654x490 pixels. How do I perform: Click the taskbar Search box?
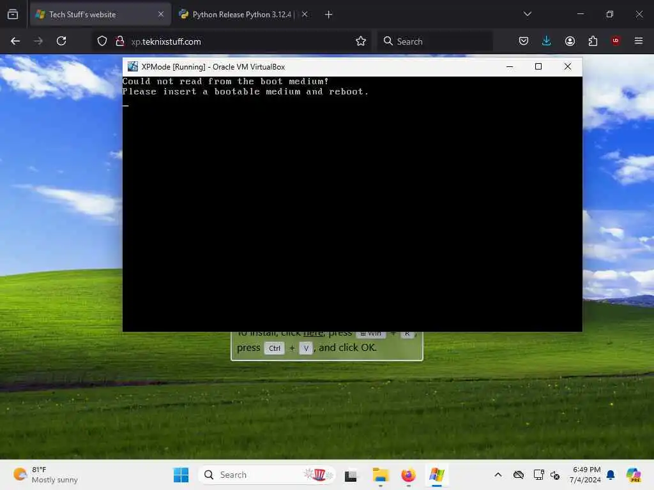point(268,475)
